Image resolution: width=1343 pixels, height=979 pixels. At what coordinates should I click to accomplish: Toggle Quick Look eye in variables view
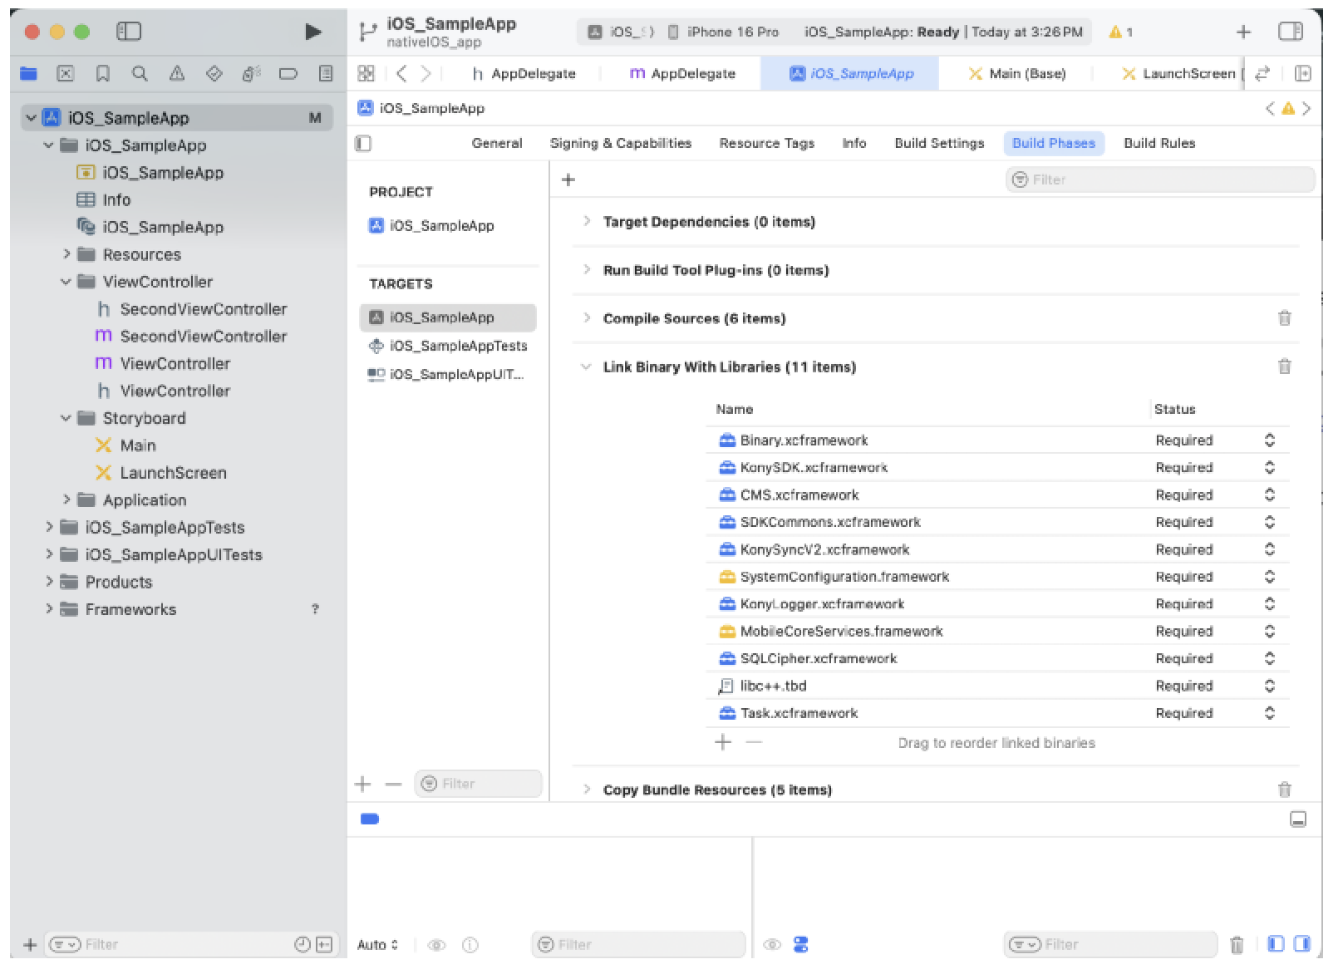point(436,945)
